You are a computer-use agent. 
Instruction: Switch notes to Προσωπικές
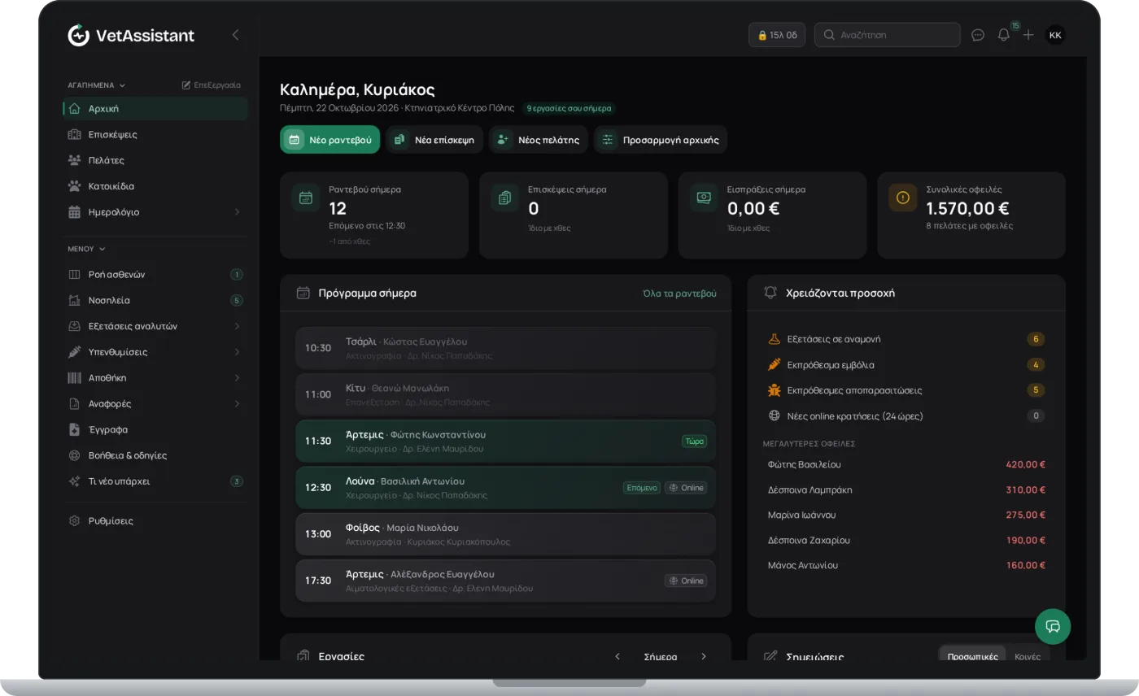pos(972,657)
